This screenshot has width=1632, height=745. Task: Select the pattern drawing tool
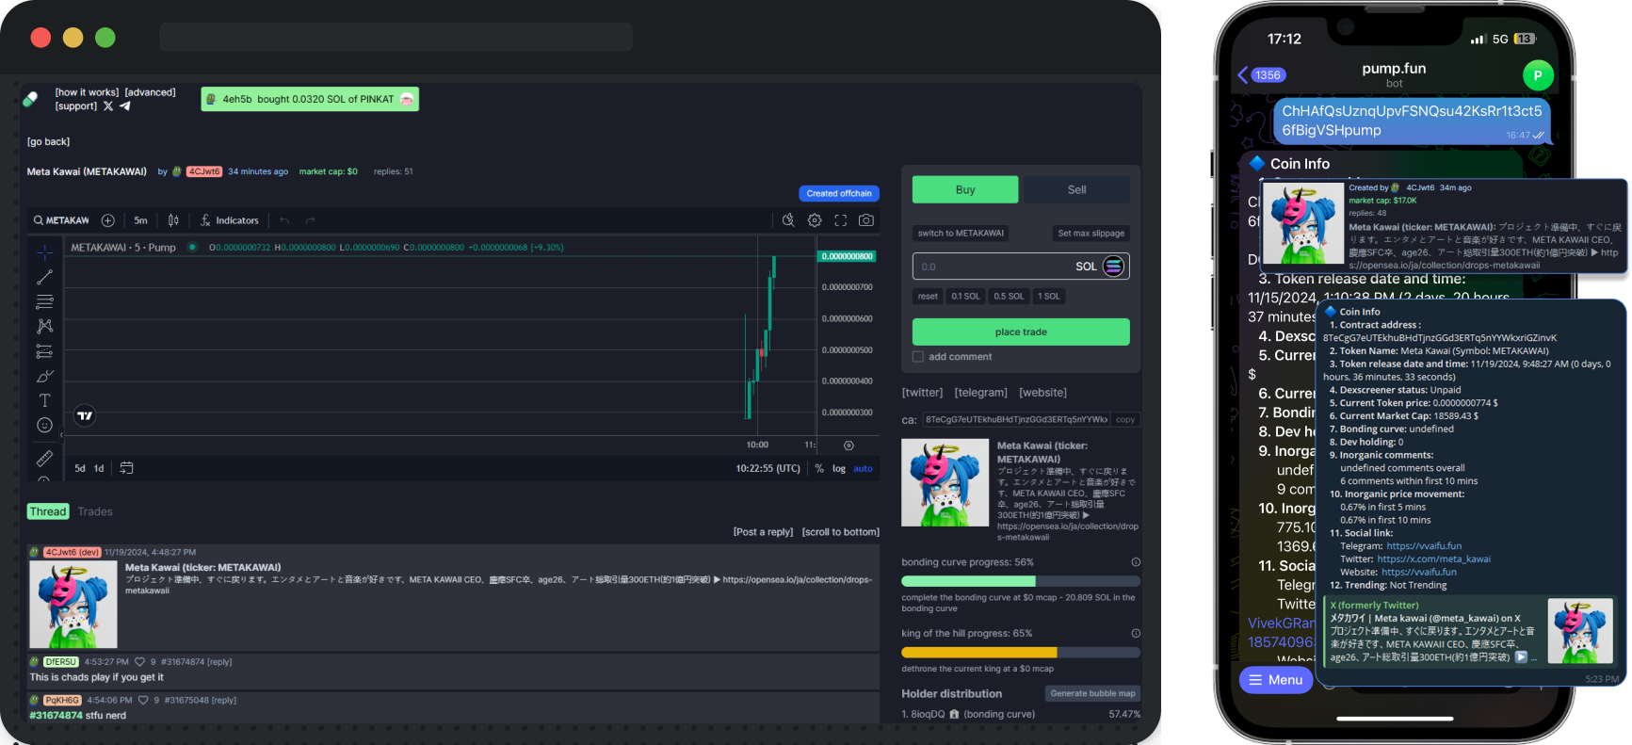click(44, 326)
